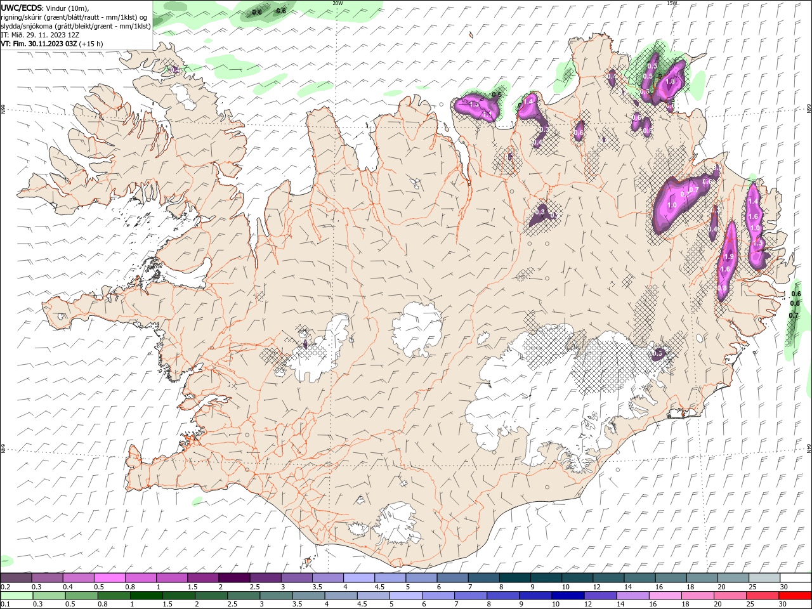Choose the lower-row legend swatch starting at 2

click(x=211, y=596)
